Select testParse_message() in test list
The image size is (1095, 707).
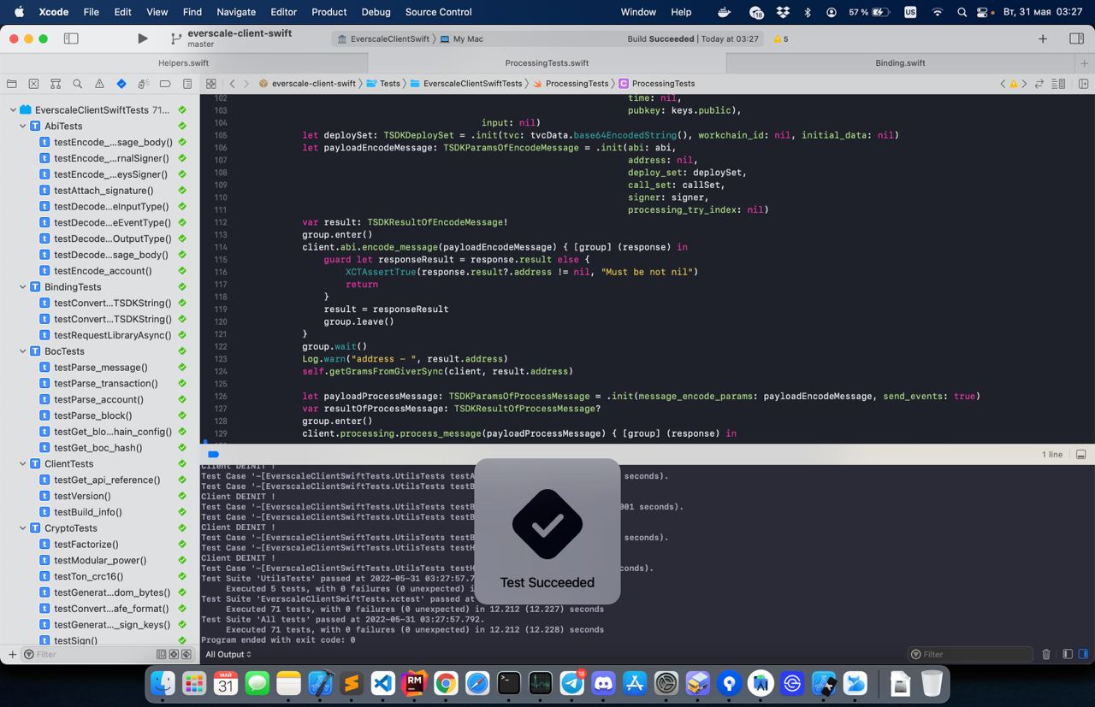point(100,368)
